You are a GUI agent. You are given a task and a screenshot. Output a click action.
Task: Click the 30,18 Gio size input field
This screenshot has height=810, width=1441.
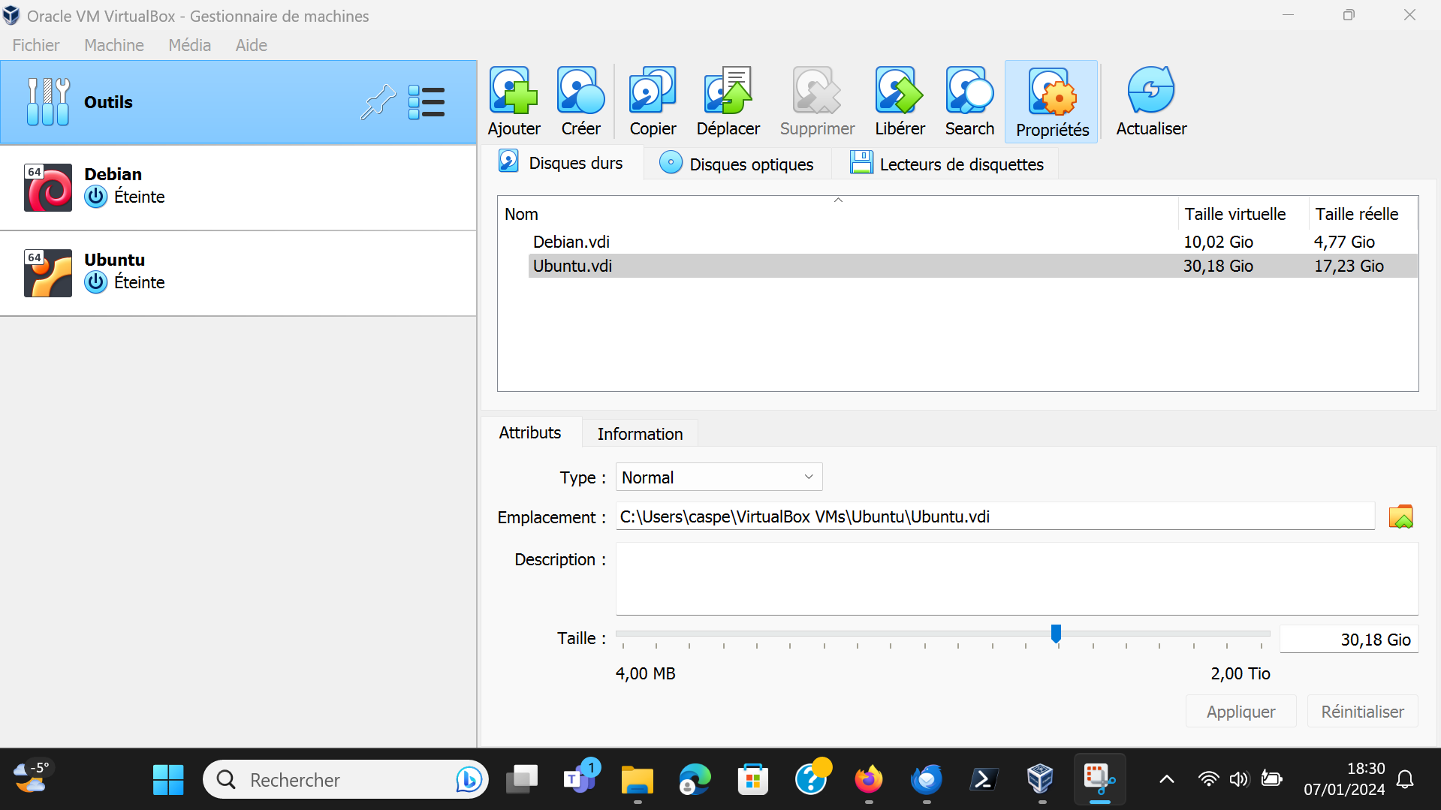pyautogui.click(x=1349, y=639)
